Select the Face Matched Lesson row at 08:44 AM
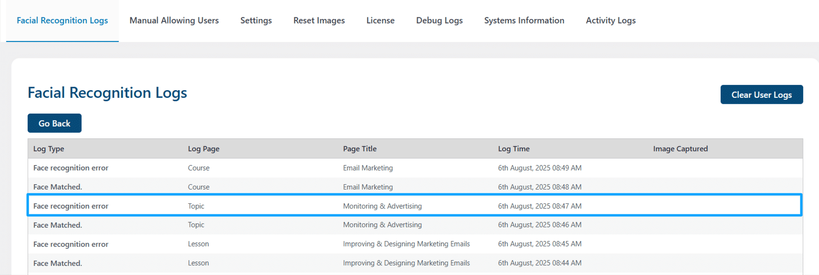 coord(415,263)
